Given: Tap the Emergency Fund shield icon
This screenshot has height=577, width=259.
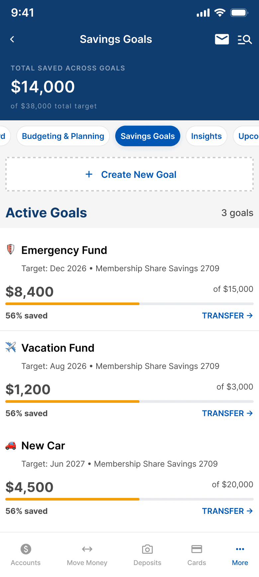Looking at the screenshot, I should (11, 249).
